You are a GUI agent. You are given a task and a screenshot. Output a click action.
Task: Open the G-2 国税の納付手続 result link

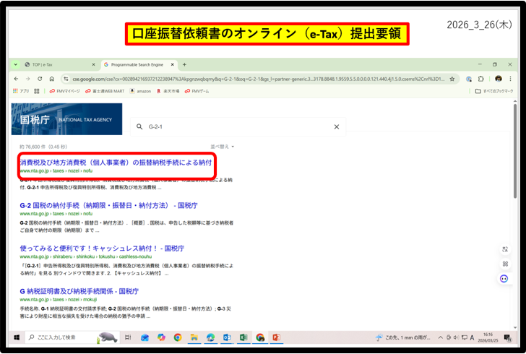[108, 205]
